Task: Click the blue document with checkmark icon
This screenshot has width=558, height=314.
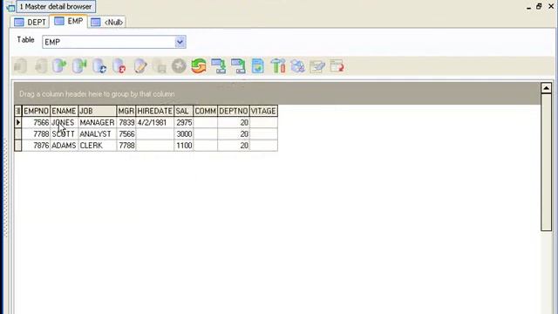Action: point(258,66)
